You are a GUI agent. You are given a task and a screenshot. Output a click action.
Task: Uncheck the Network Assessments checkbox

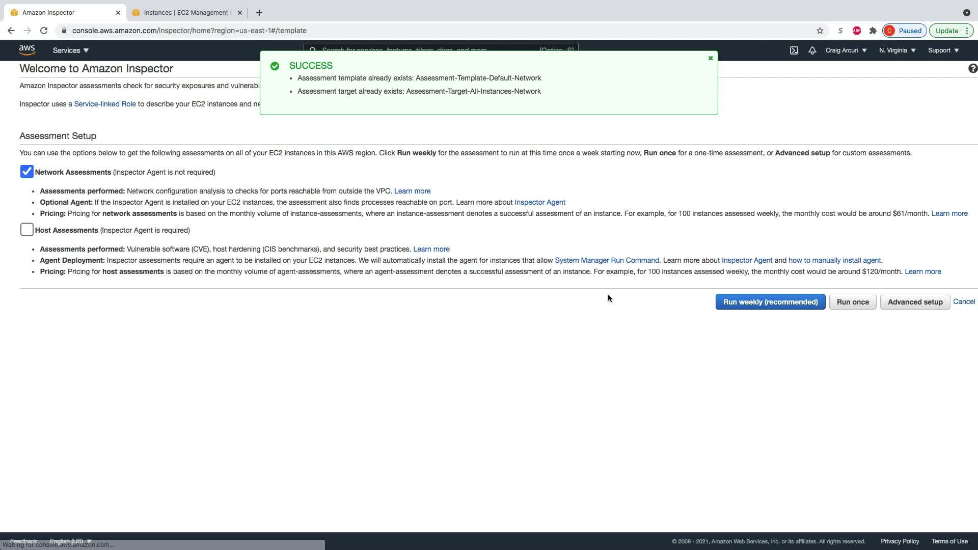(x=26, y=172)
